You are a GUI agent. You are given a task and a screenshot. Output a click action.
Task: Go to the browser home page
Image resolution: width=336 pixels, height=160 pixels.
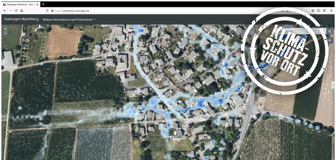pyautogui.click(x=22, y=11)
